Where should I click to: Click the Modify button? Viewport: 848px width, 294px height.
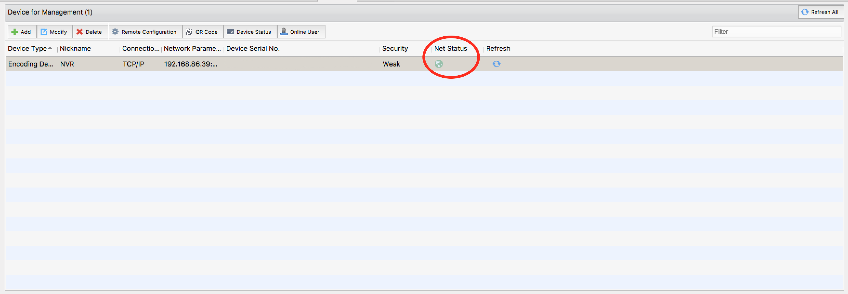click(55, 32)
